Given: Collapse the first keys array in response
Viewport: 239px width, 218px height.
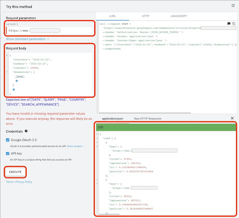Looking at the screenshot, I should (x=97, y=147).
